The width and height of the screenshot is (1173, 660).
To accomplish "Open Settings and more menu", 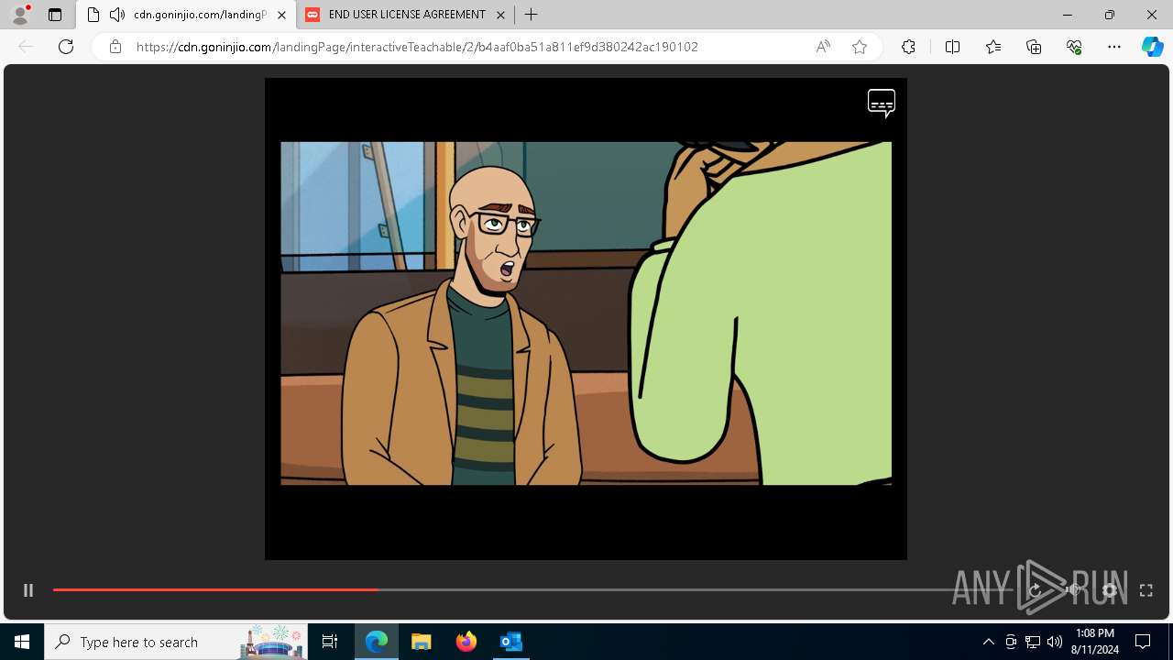I will 1114,47.
